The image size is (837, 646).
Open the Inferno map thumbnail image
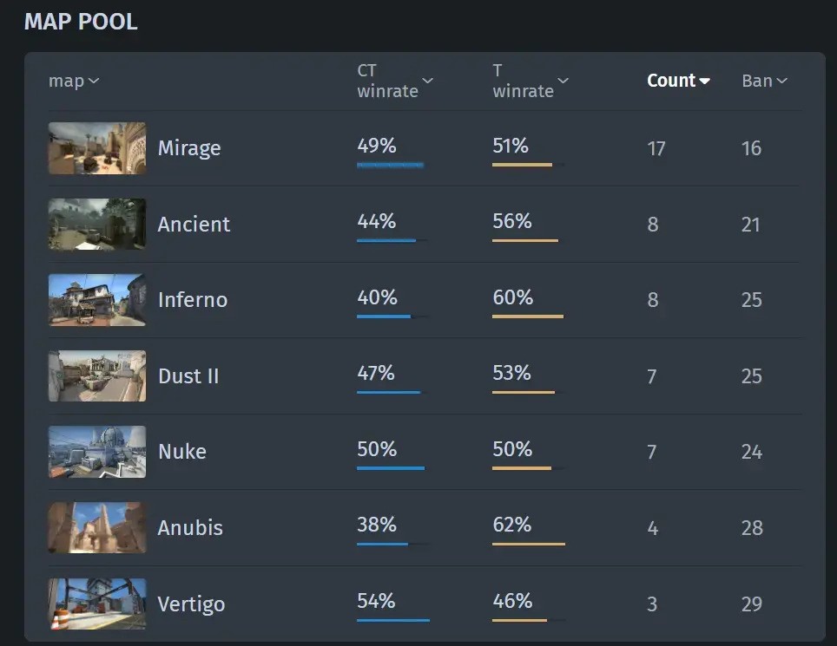97,300
